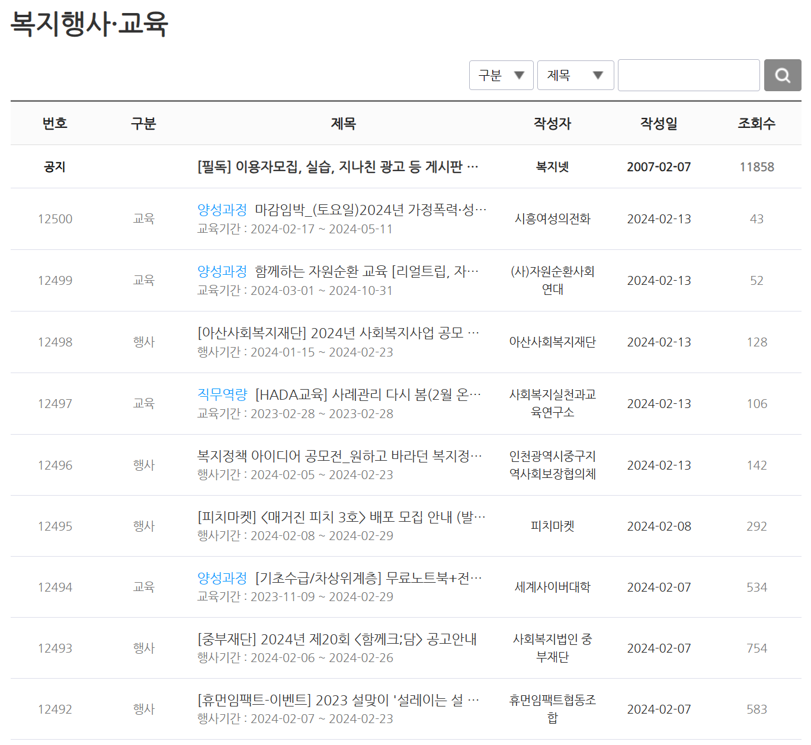Click the 구분 column header

tap(143, 123)
